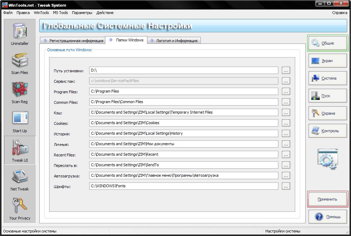Browse for the Личные folder

coord(286,144)
